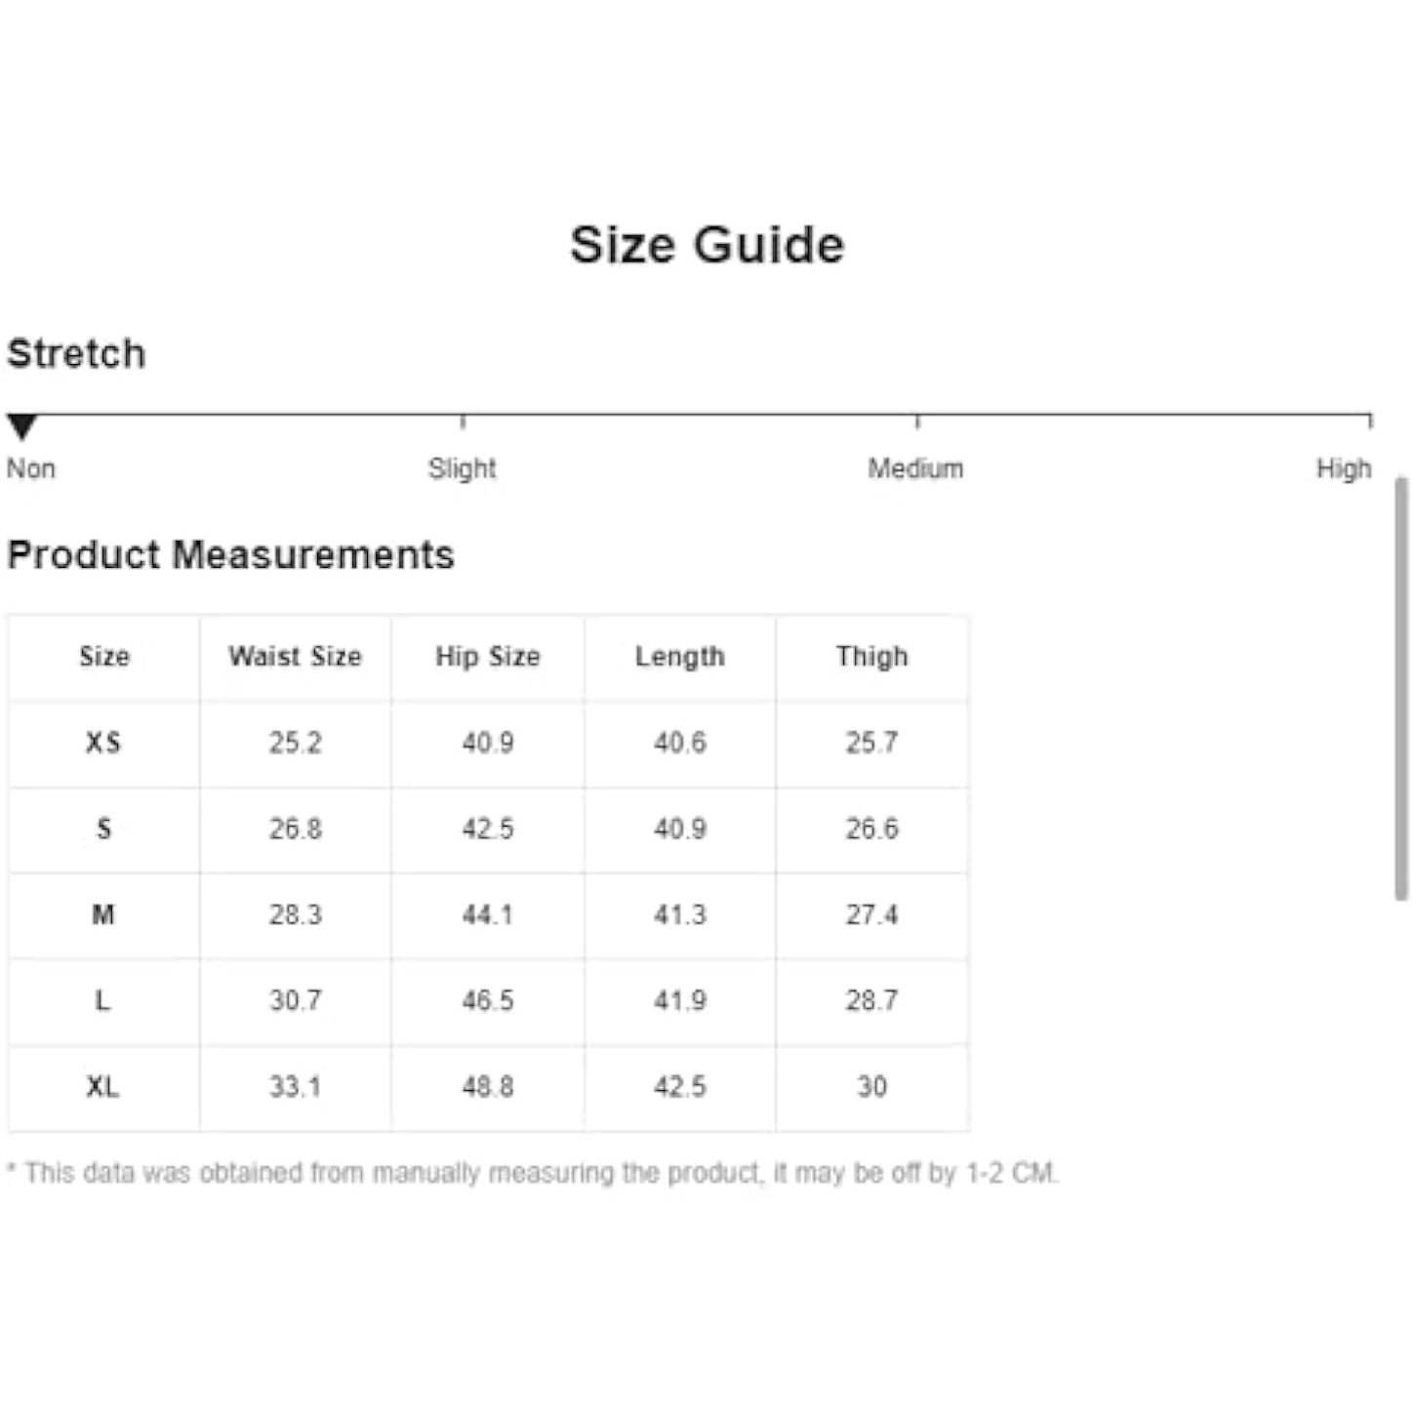Image resolution: width=1417 pixels, height=1417 pixels.
Task: Click the Hip Size column header
Action: pyautogui.click(x=487, y=657)
